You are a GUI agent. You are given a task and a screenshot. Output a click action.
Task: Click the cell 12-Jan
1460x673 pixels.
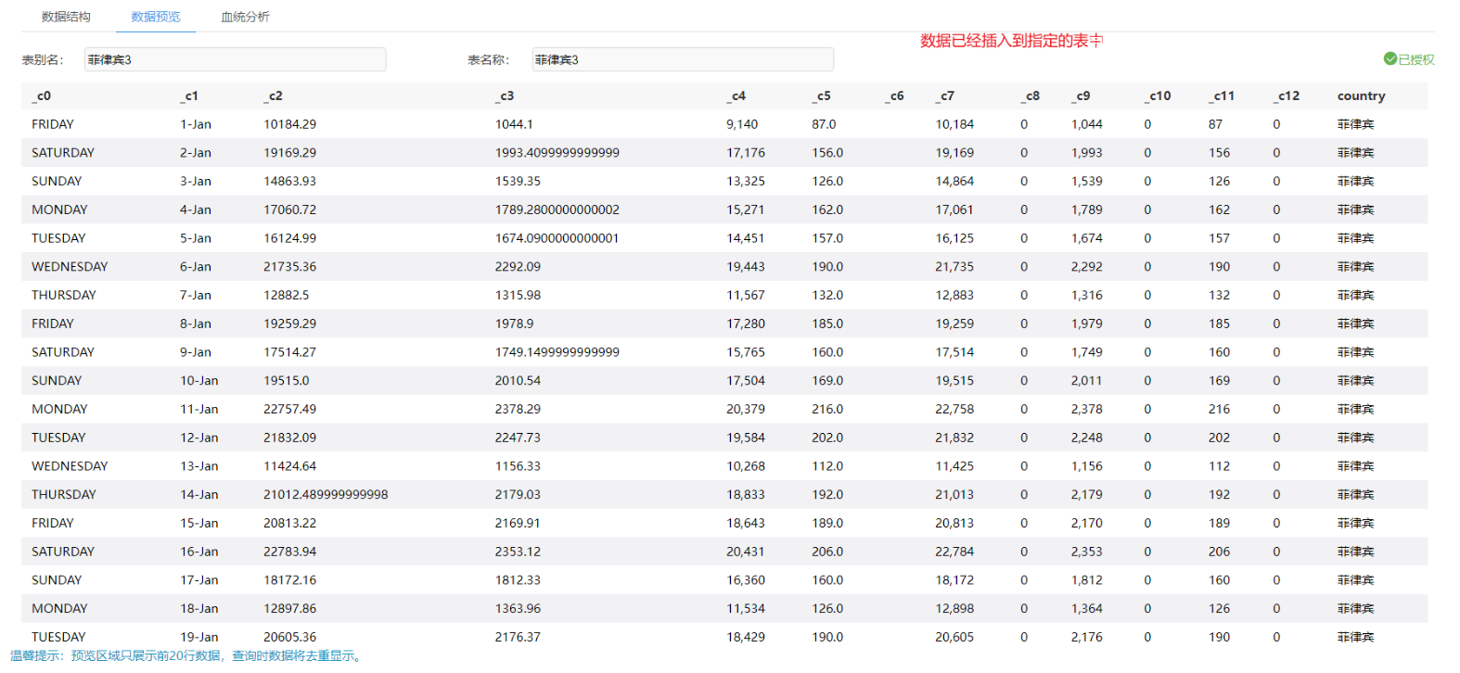[x=199, y=438]
